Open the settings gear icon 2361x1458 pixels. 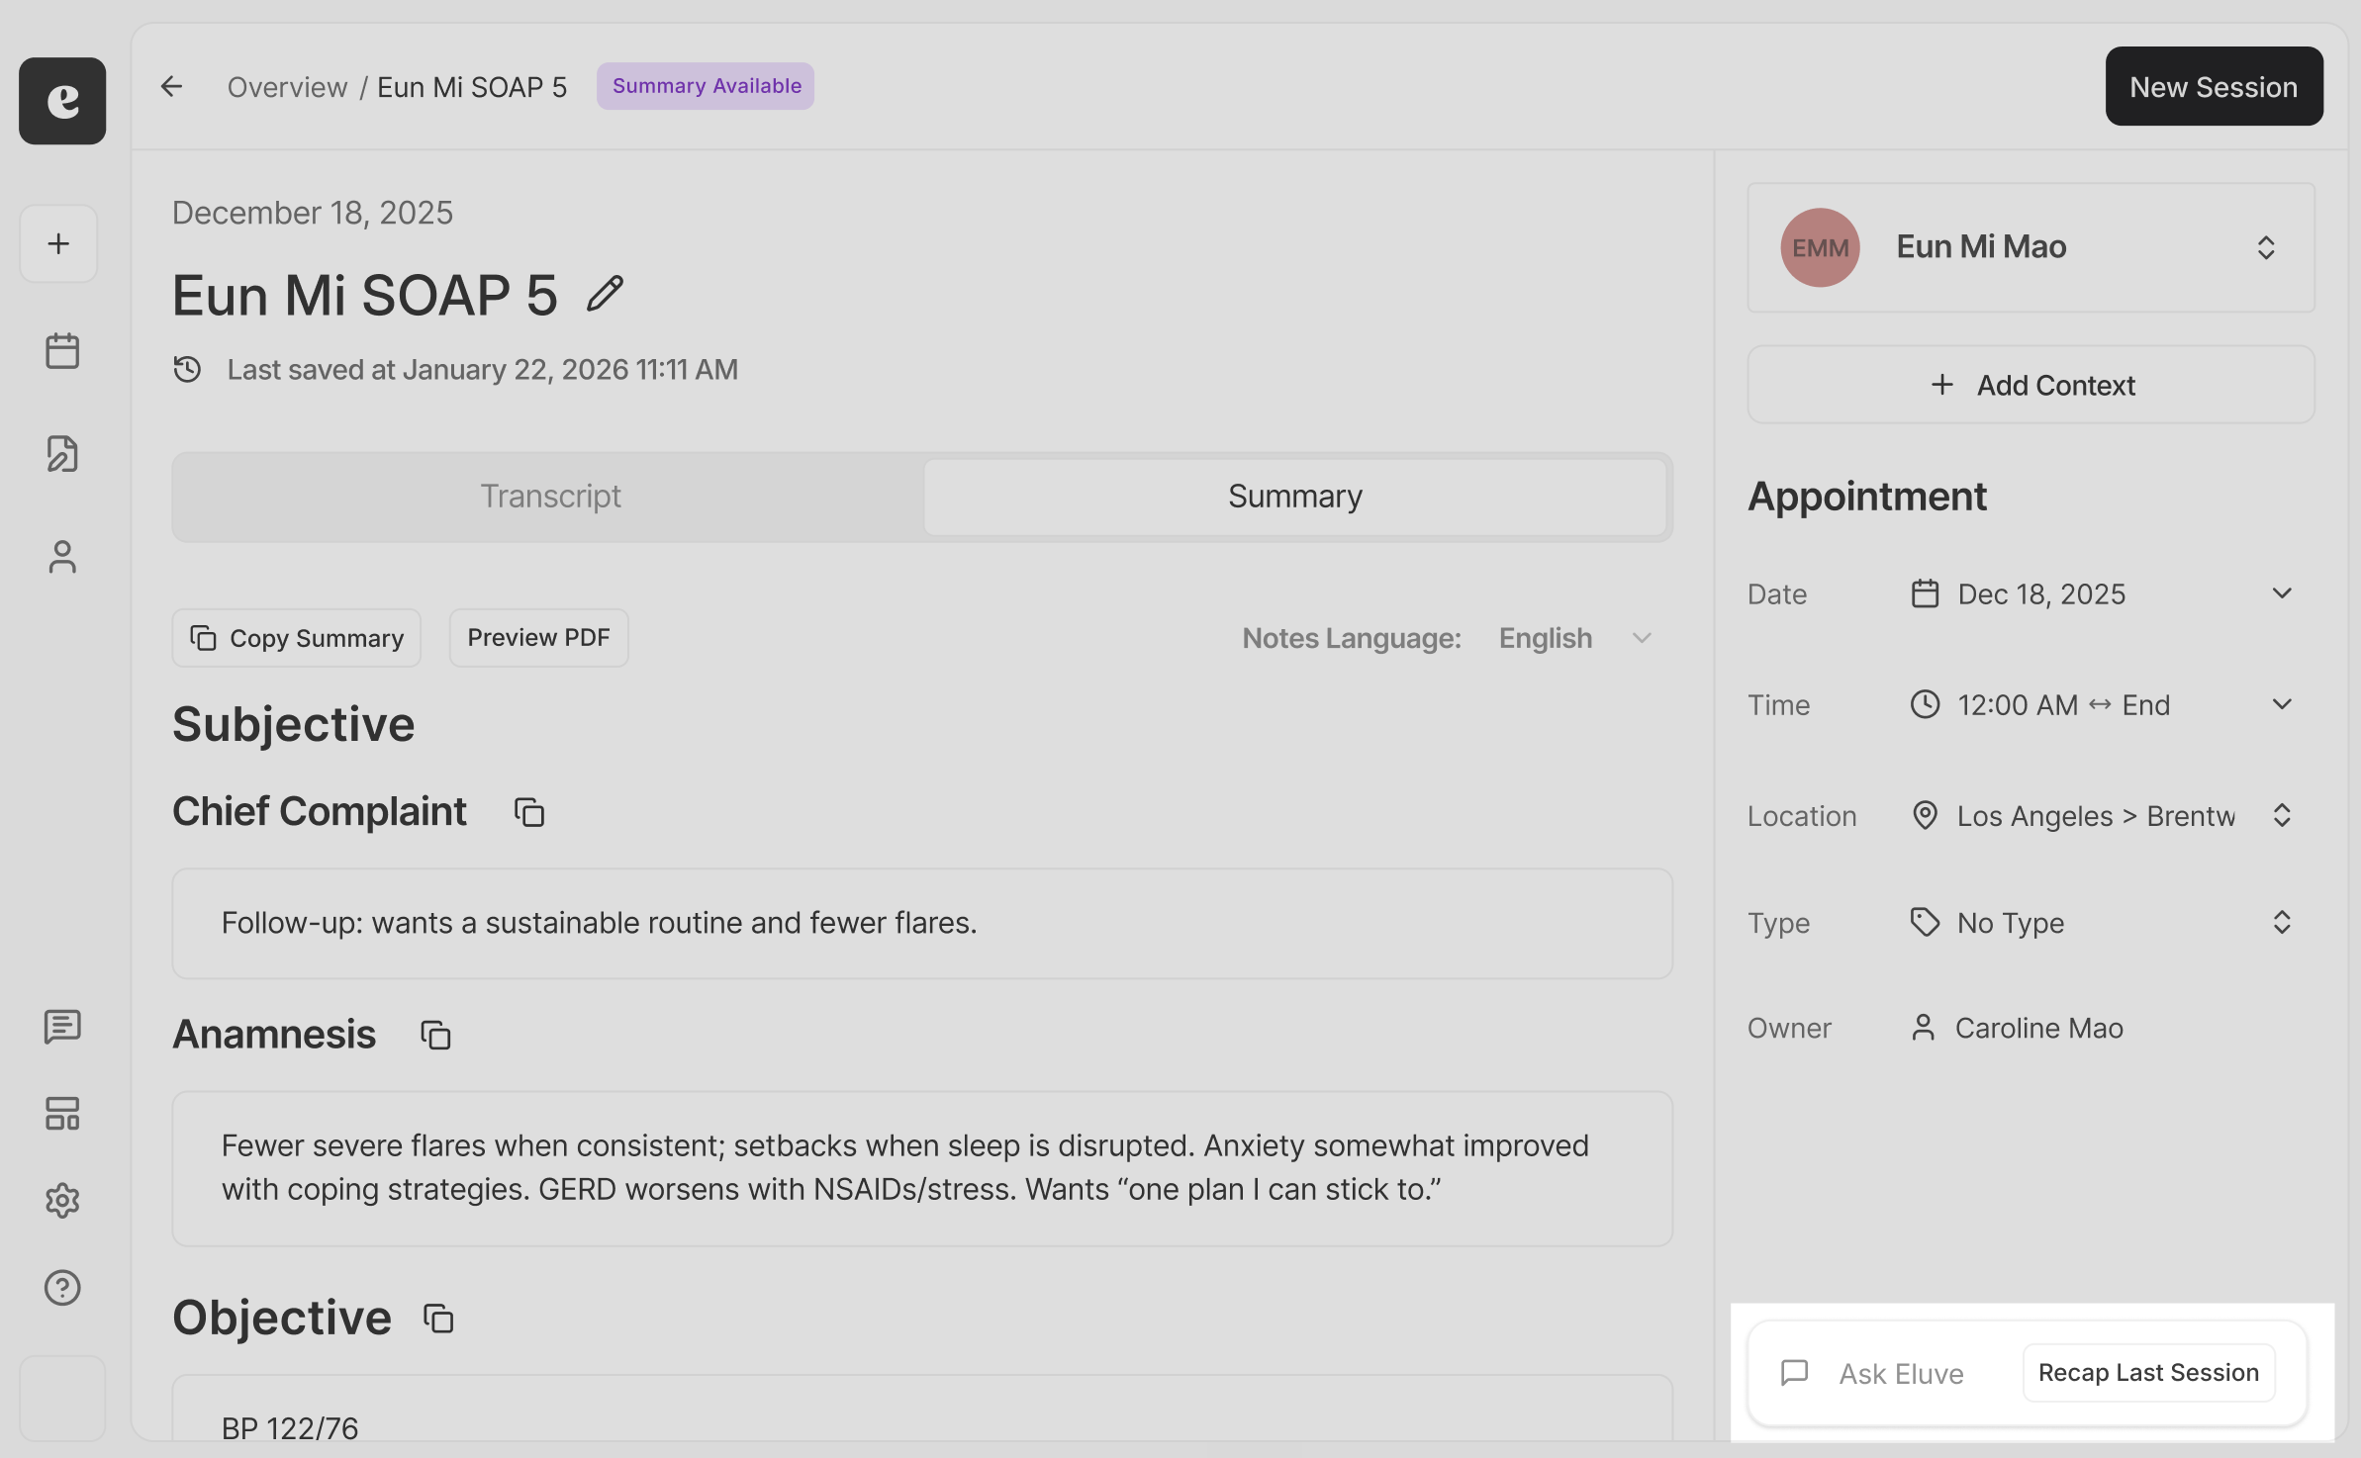[62, 1200]
